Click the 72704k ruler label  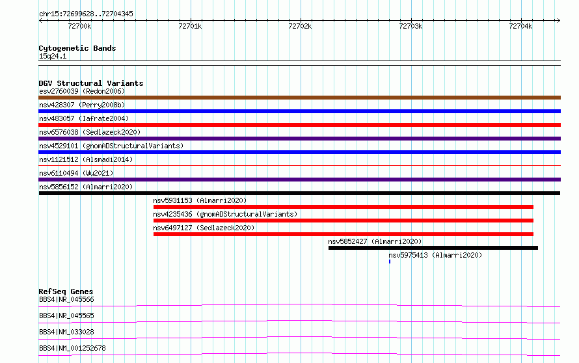520,26
